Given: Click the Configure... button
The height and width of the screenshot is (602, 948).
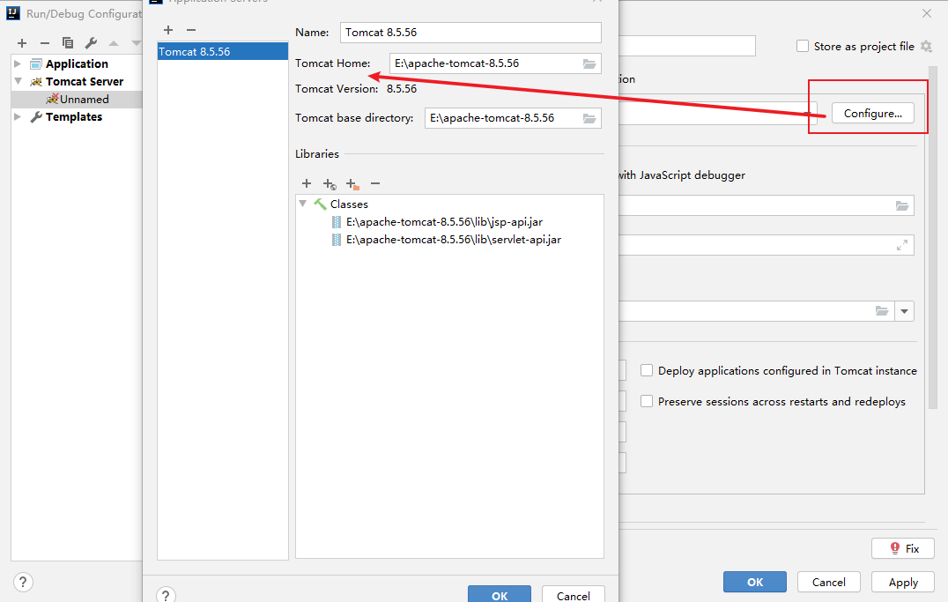Looking at the screenshot, I should (x=872, y=113).
